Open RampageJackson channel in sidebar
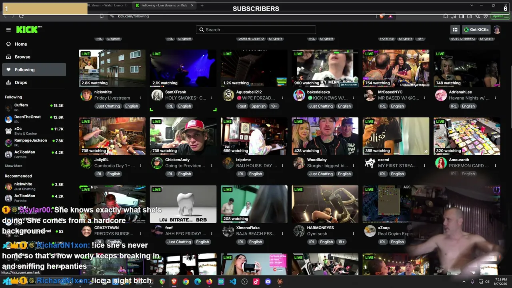Viewport: 512px width, 288px height. coord(34,142)
